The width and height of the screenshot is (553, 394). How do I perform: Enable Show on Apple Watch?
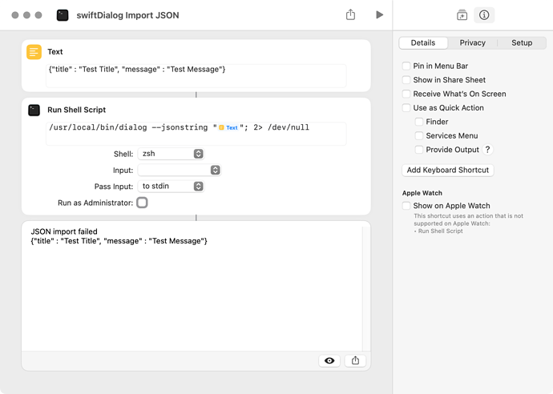(x=406, y=206)
